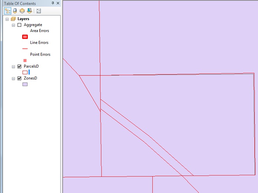The image size is (258, 193).
Task: Switch to List By Visibility view
Action: pyautogui.click(x=22, y=11)
